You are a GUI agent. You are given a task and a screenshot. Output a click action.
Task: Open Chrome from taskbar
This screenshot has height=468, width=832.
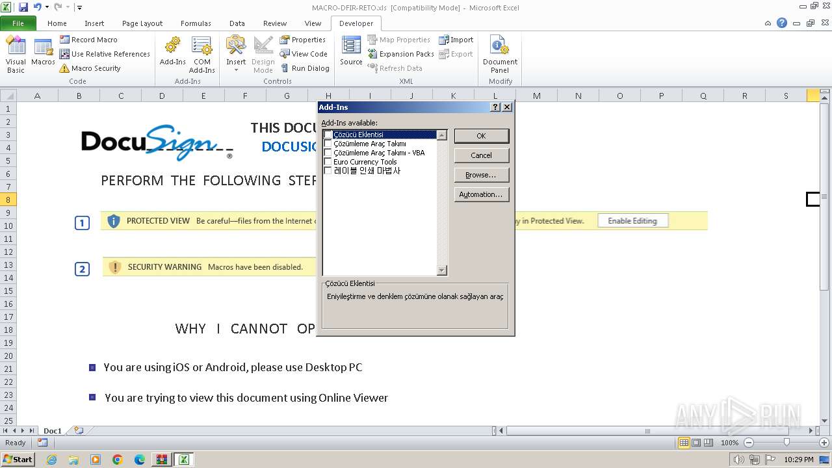(x=118, y=460)
